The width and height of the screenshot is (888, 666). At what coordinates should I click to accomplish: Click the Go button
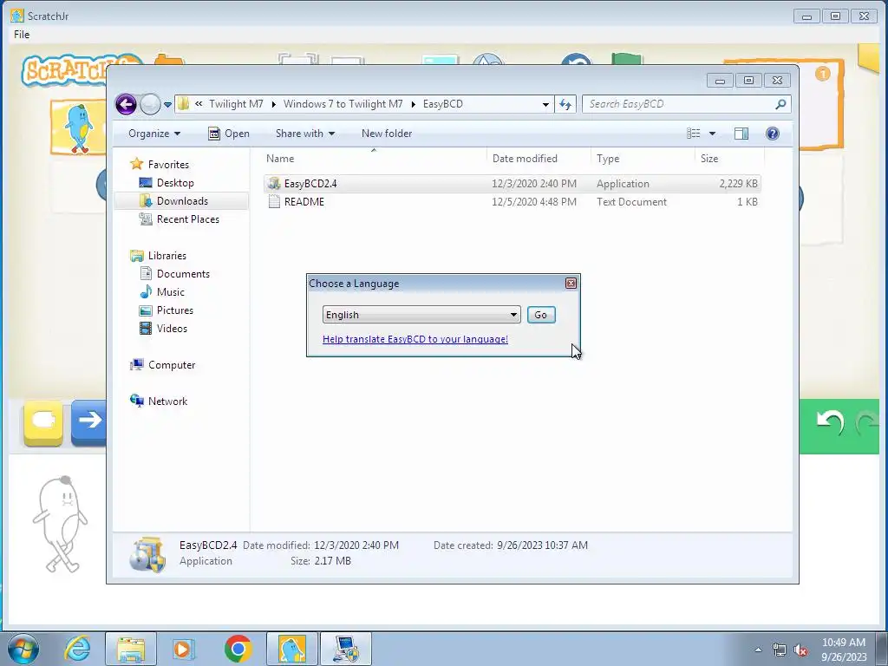[x=541, y=315]
